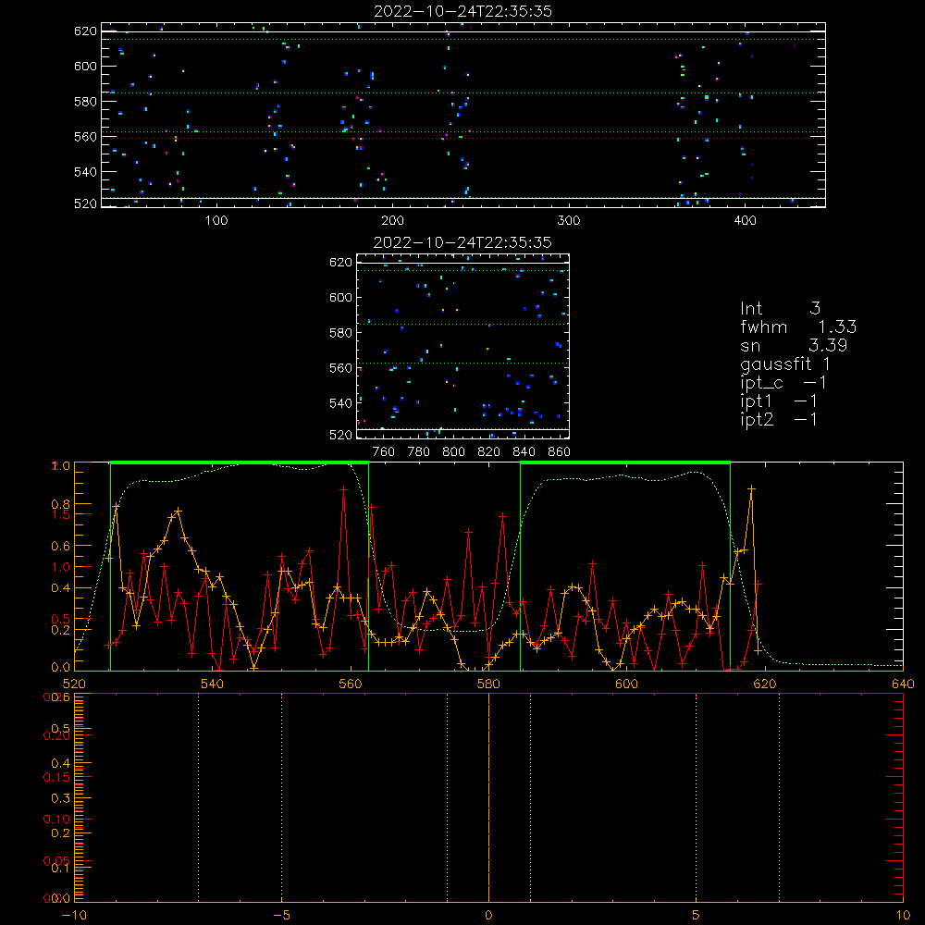This screenshot has height=925, width=925.
Task: Click orange y-axis label 0.6 on profile plot
Action: [61, 547]
